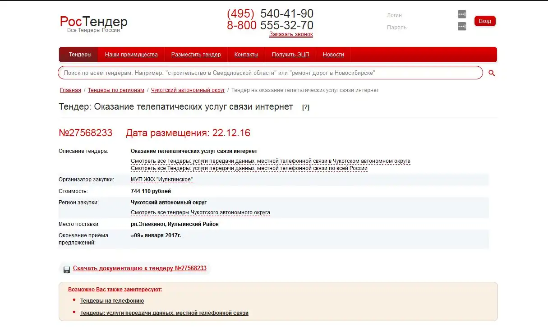Viewport: 548px width, 327px height.
Task: Click the magnifier search icon
Action: tap(492, 73)
